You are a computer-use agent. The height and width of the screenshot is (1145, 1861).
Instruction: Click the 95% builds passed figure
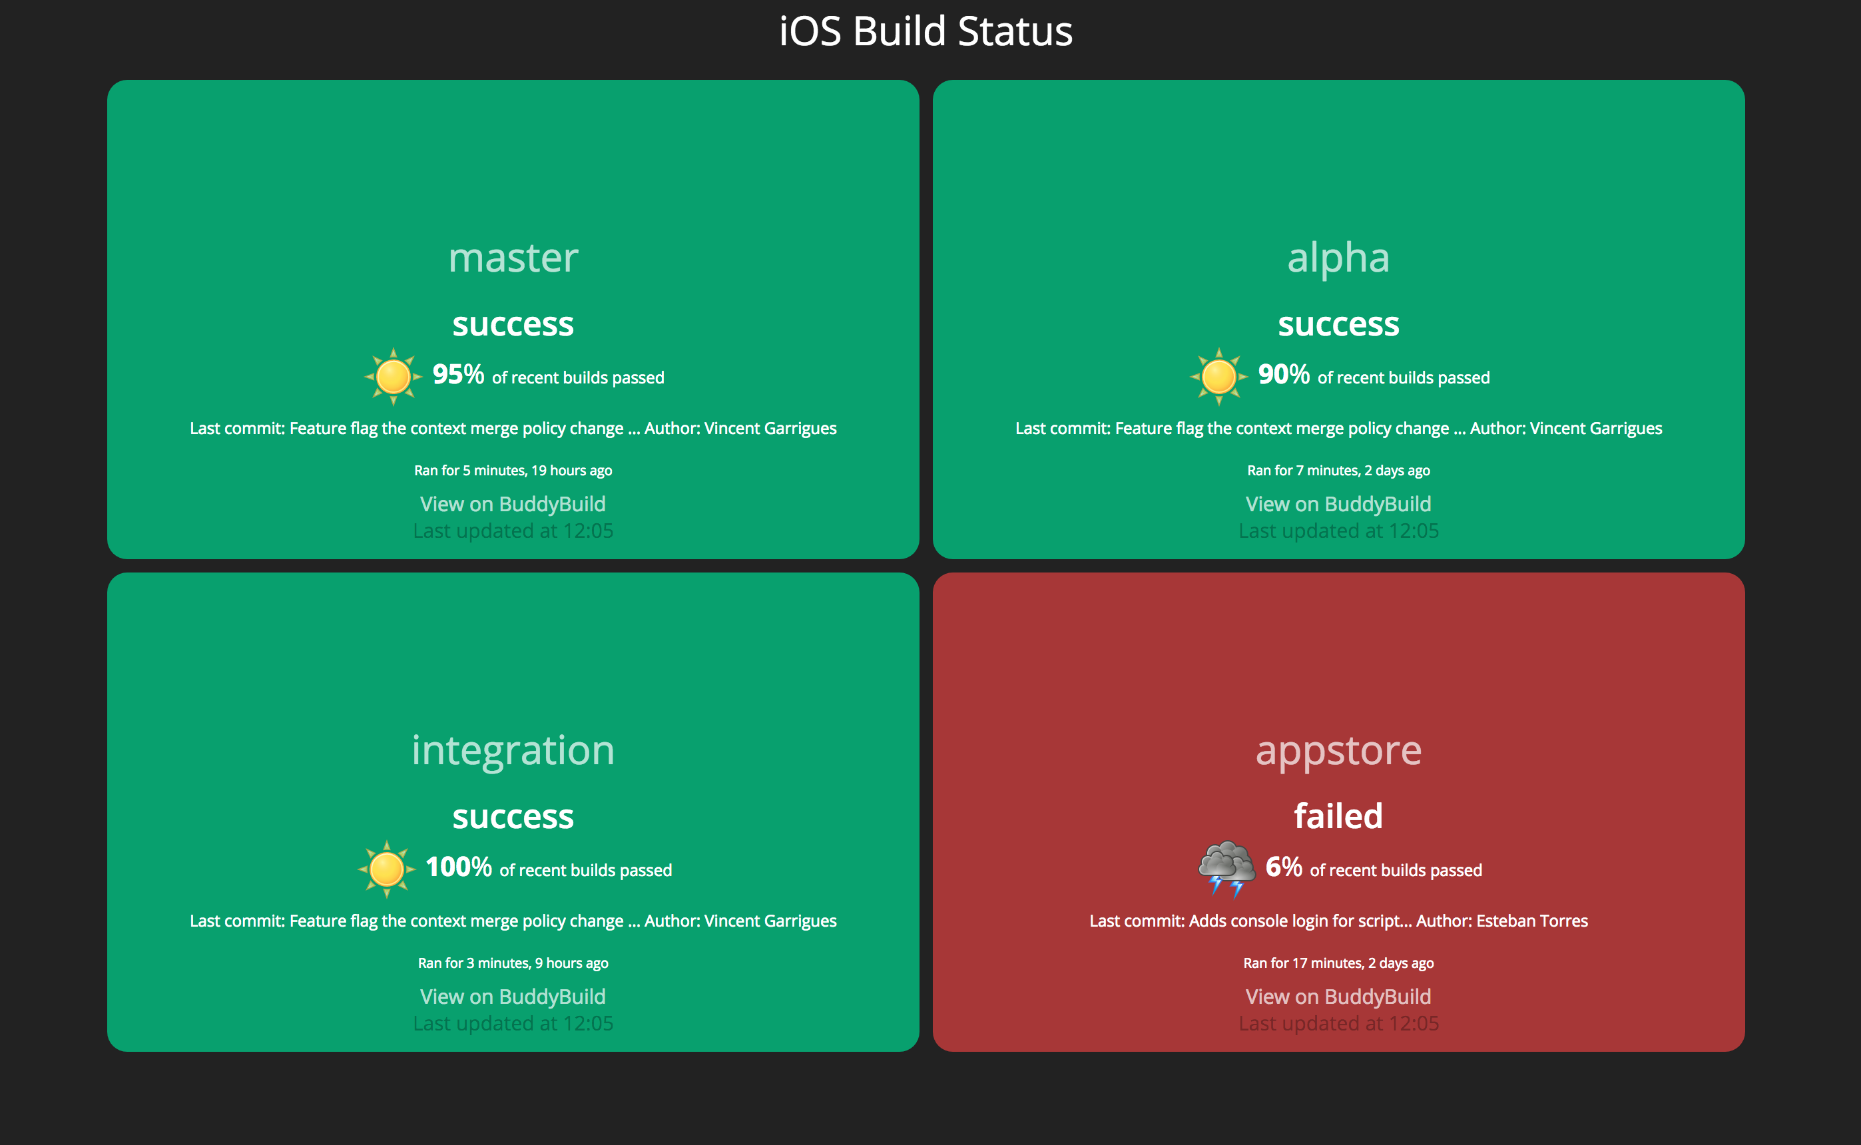[x=458, y=374]
